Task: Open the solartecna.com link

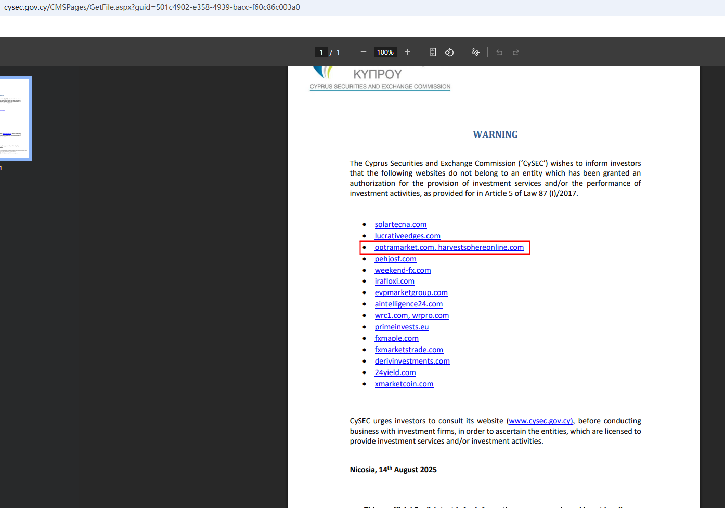Action: (400, 224)
